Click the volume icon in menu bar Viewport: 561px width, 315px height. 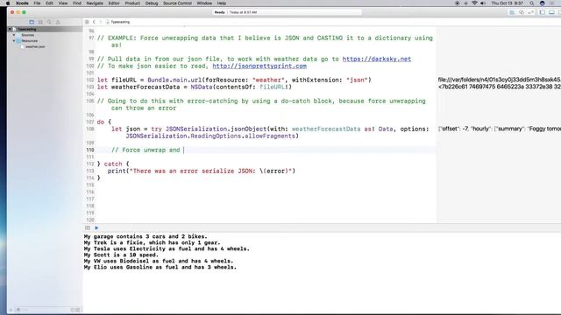[x=483, y=3]
